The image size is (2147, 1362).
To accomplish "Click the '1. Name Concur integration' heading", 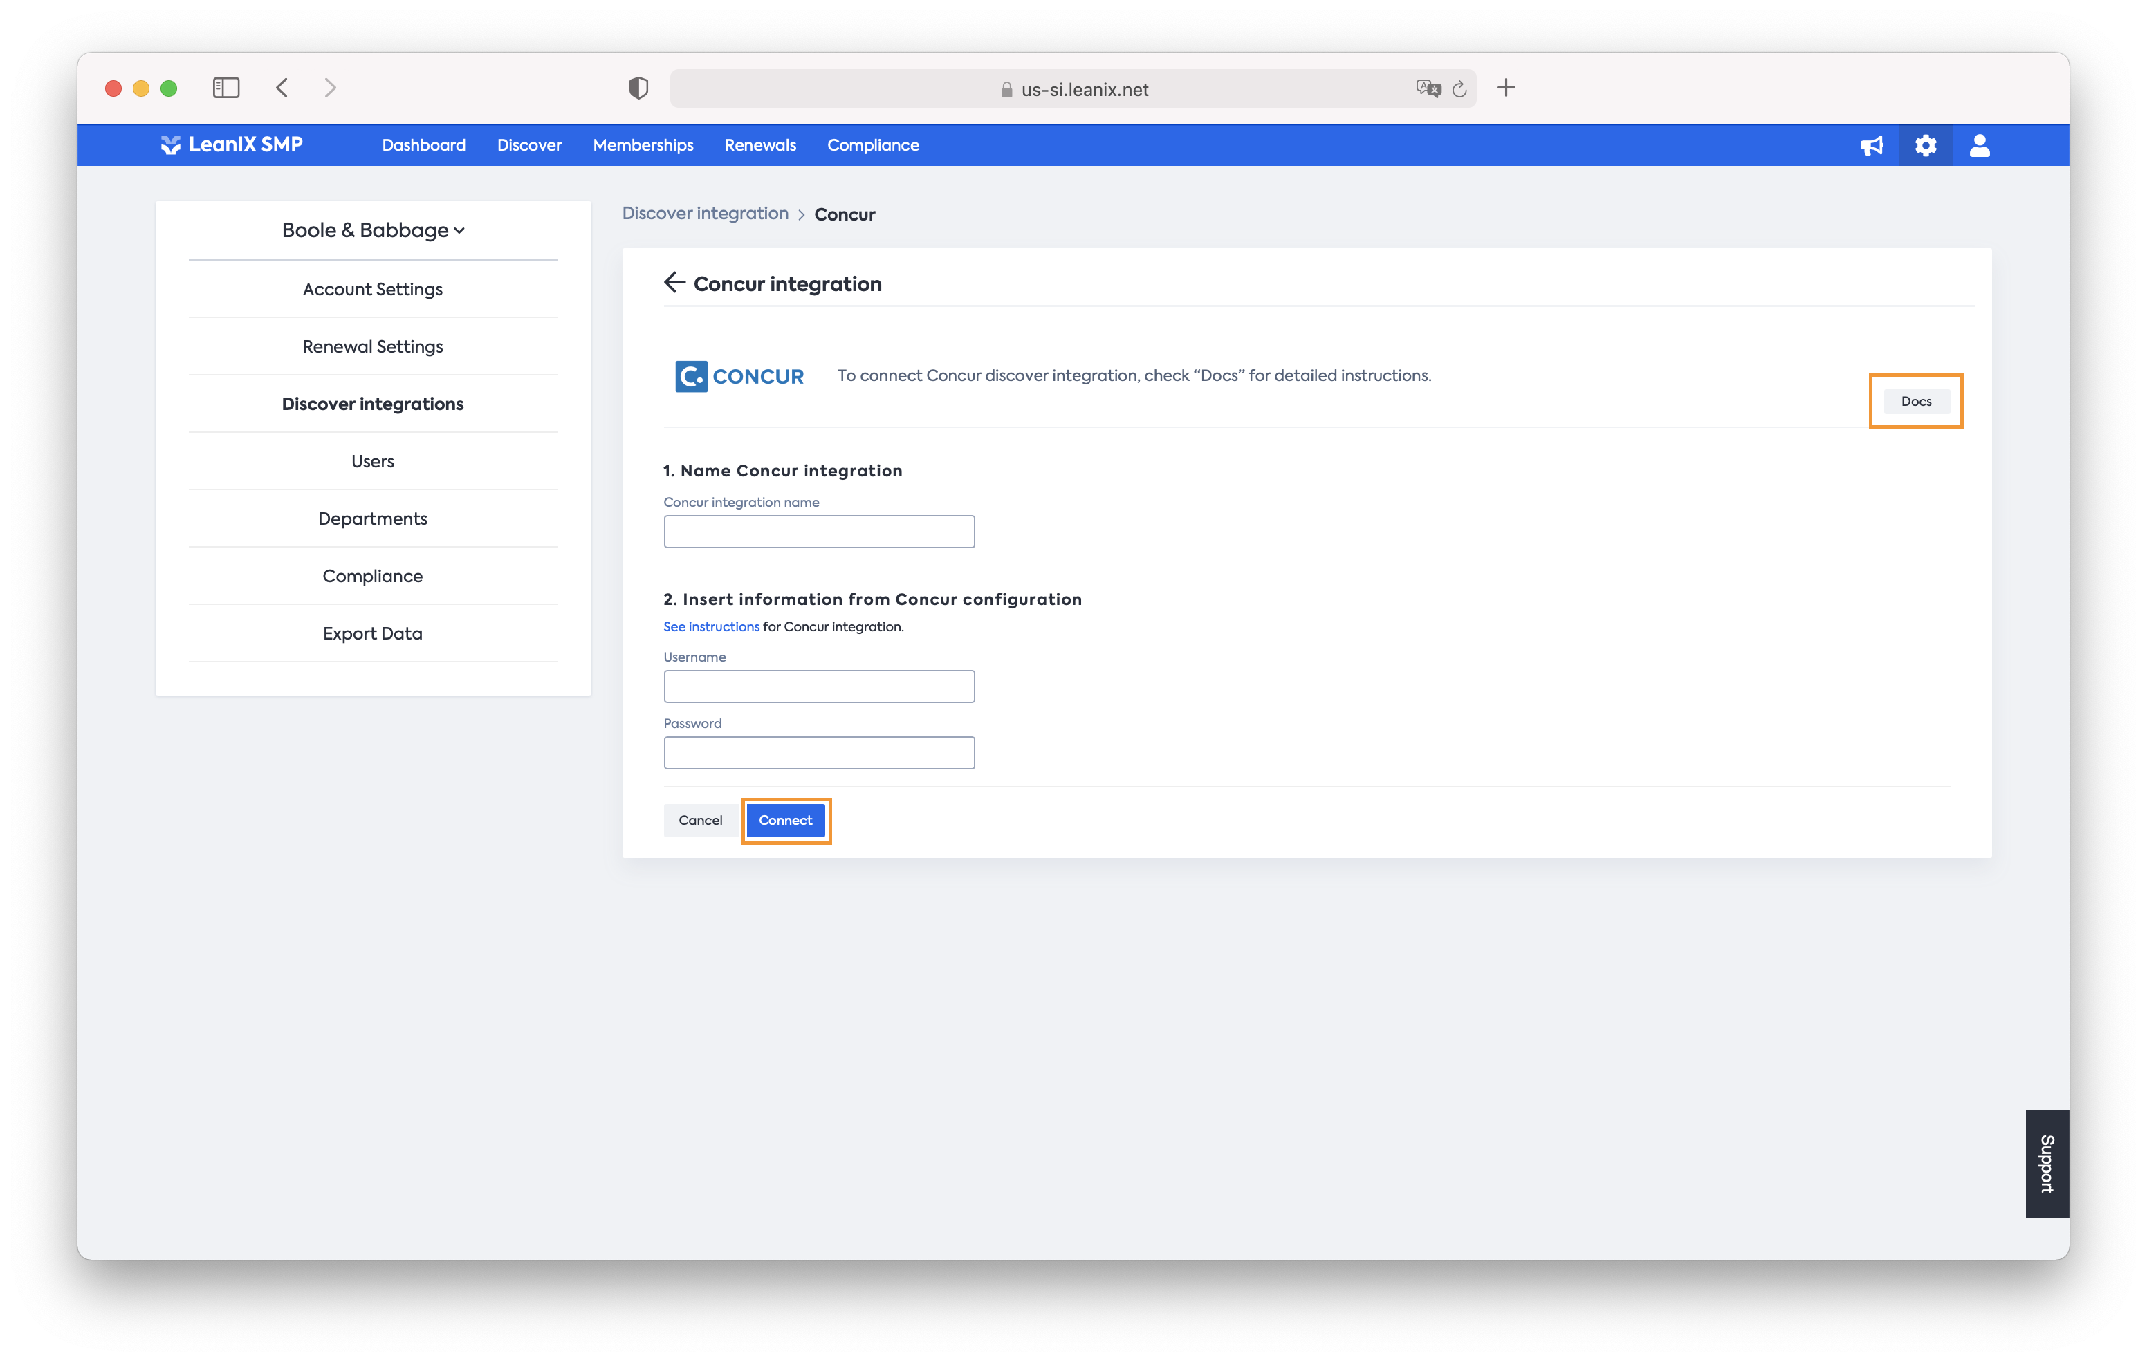I will point(783,471).
